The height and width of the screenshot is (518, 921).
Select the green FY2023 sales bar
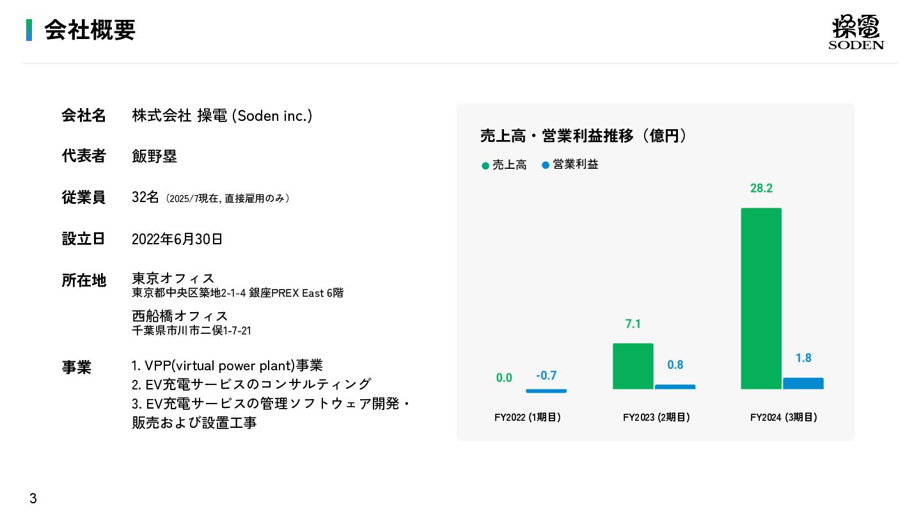point(633,366)
